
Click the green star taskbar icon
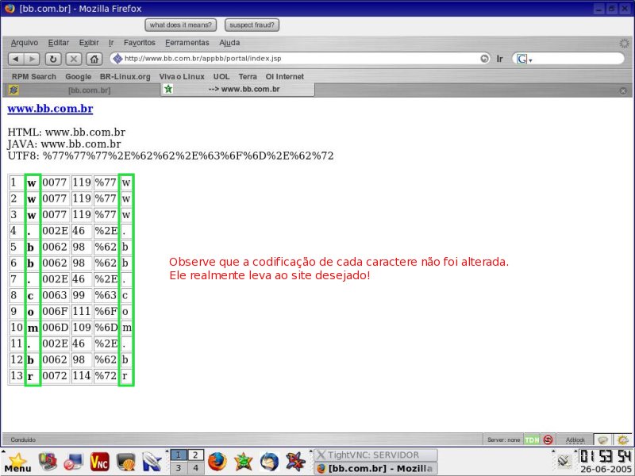click(244, 462)
